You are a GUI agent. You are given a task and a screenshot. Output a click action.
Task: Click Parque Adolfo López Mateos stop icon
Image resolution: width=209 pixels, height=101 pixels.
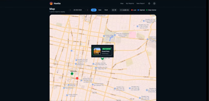(x=144, y=21)
